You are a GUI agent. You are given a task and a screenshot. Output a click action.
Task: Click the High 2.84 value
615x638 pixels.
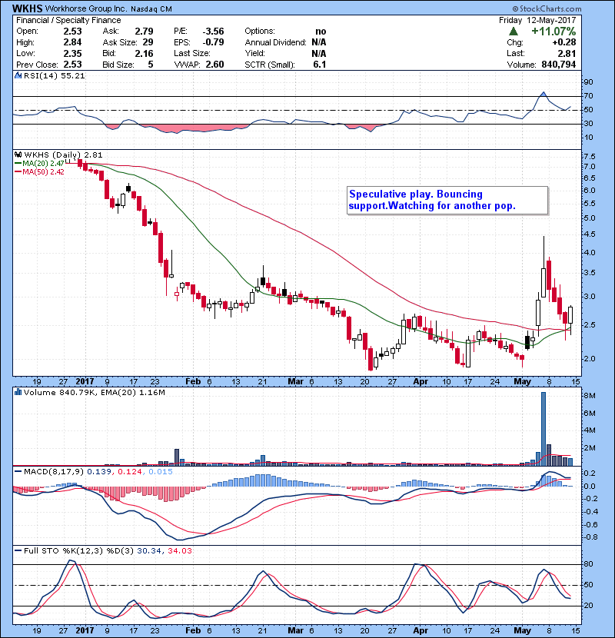pyautogui.click(x=72, y=42)
